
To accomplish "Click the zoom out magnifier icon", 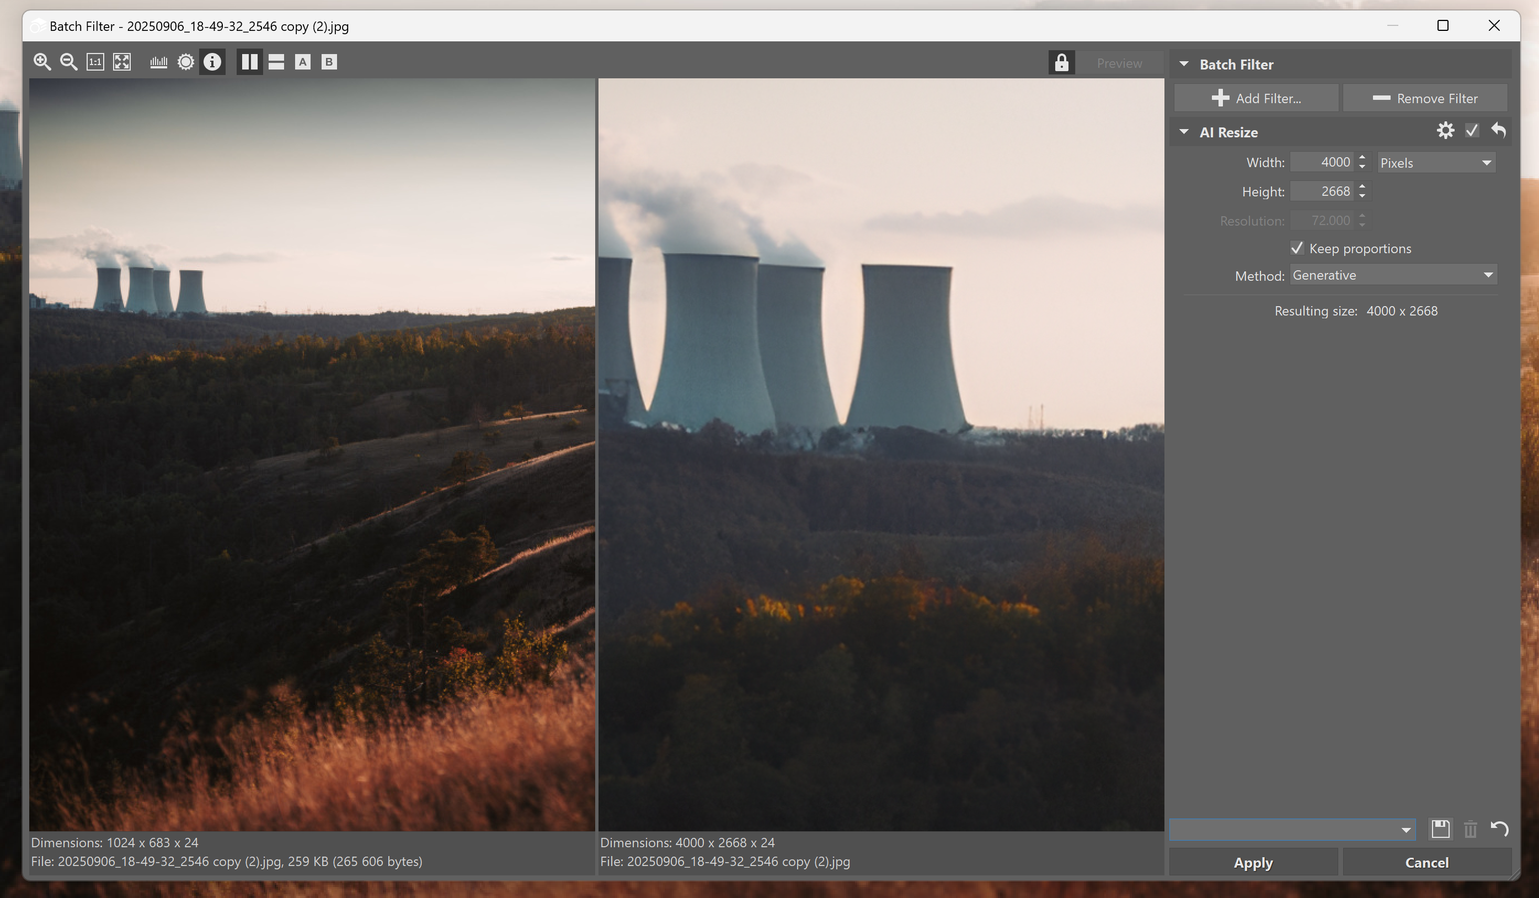I will click(68, 62).
